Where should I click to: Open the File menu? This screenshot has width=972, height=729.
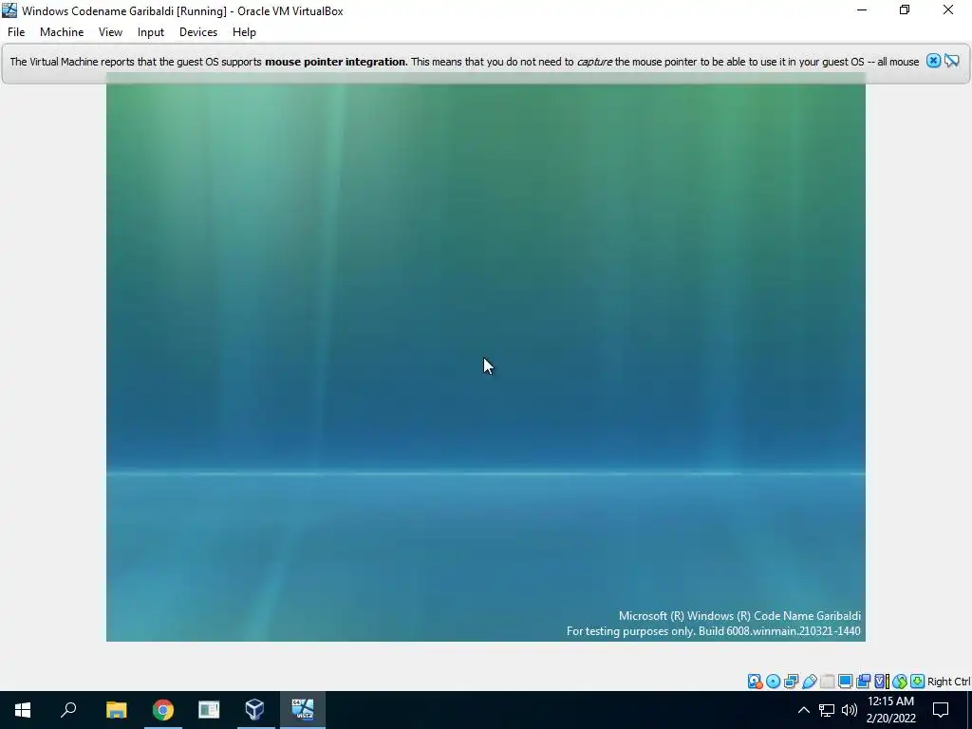click(x=16, y=32)
